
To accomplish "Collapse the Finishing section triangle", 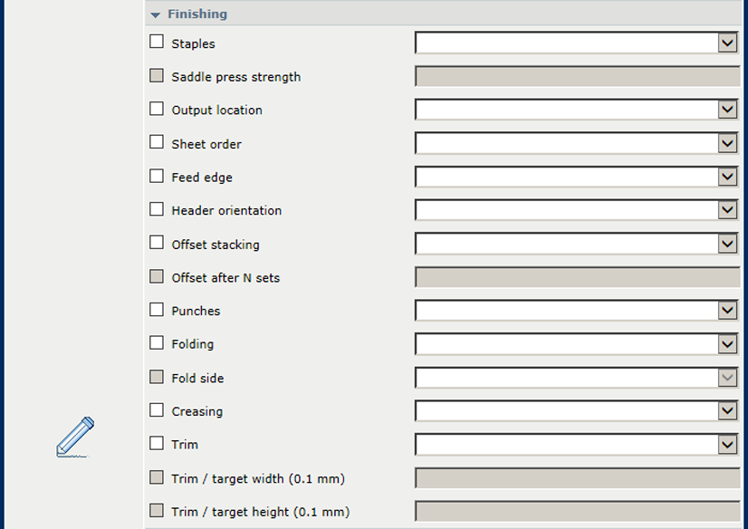I will pyautogui.click(x=155, y=15).
